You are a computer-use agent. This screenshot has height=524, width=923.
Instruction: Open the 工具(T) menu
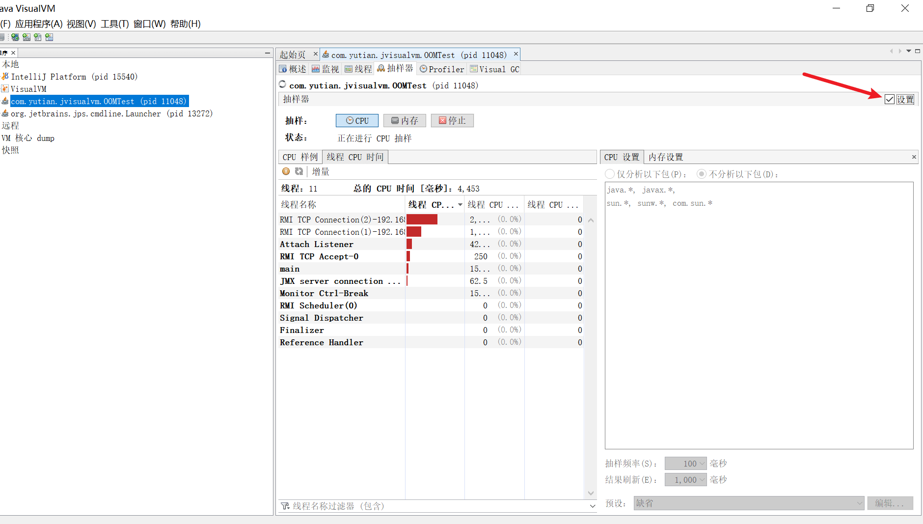pos(114,24)
